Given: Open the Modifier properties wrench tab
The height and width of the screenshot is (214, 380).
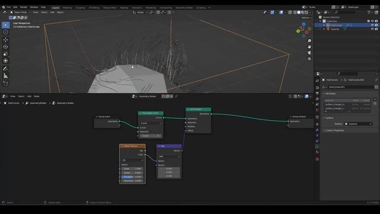Looking at the screenshot, I should click(x=317, y=130).
